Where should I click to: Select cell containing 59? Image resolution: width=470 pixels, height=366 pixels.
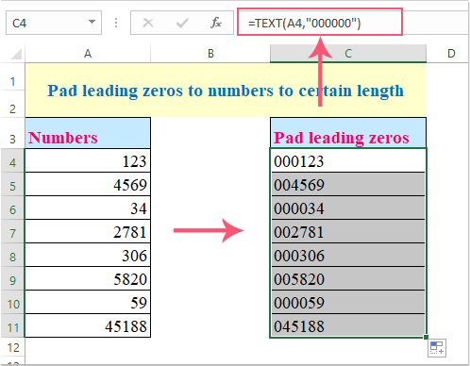click(x=88, y=302)
